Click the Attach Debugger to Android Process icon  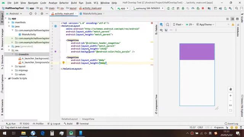[198, 8]
